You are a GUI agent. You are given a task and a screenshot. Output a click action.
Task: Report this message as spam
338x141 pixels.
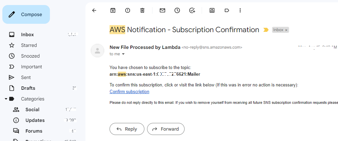[x=128, y=10]
